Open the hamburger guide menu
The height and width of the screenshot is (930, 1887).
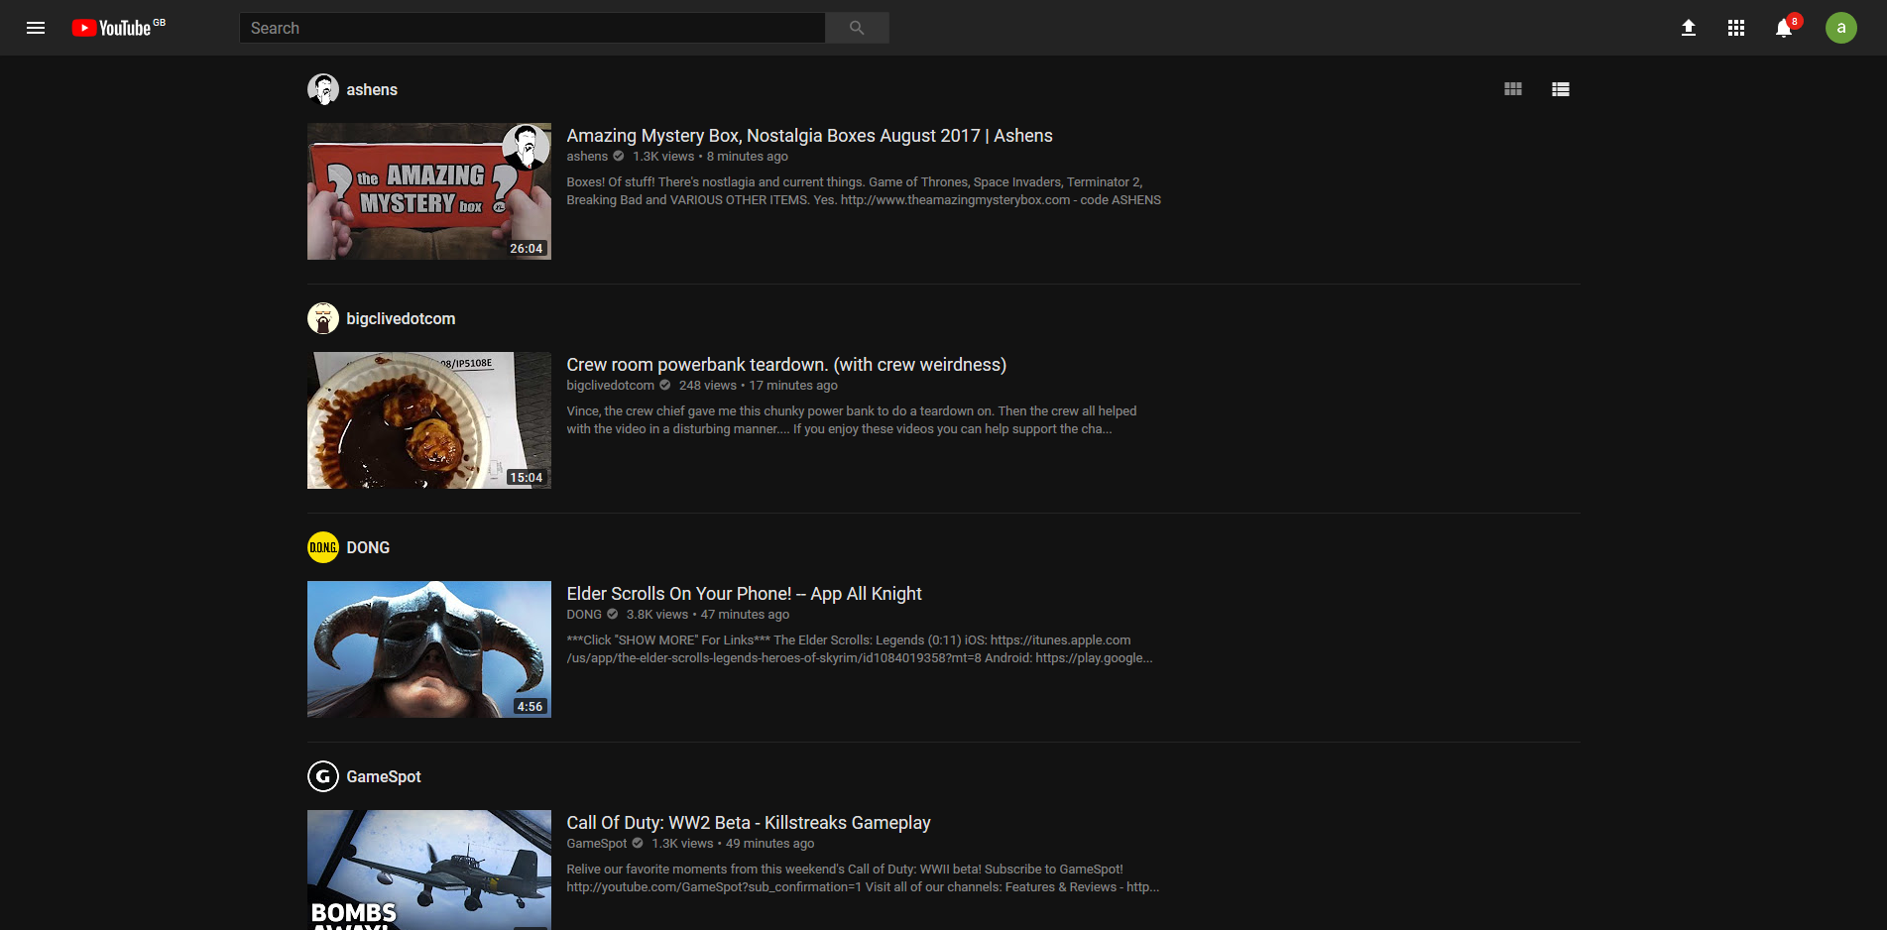[36, 28]
